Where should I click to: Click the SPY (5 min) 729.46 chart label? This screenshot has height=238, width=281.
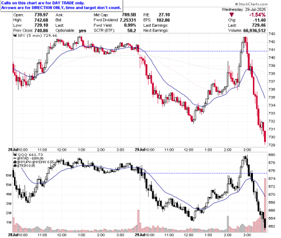point(37,36)
